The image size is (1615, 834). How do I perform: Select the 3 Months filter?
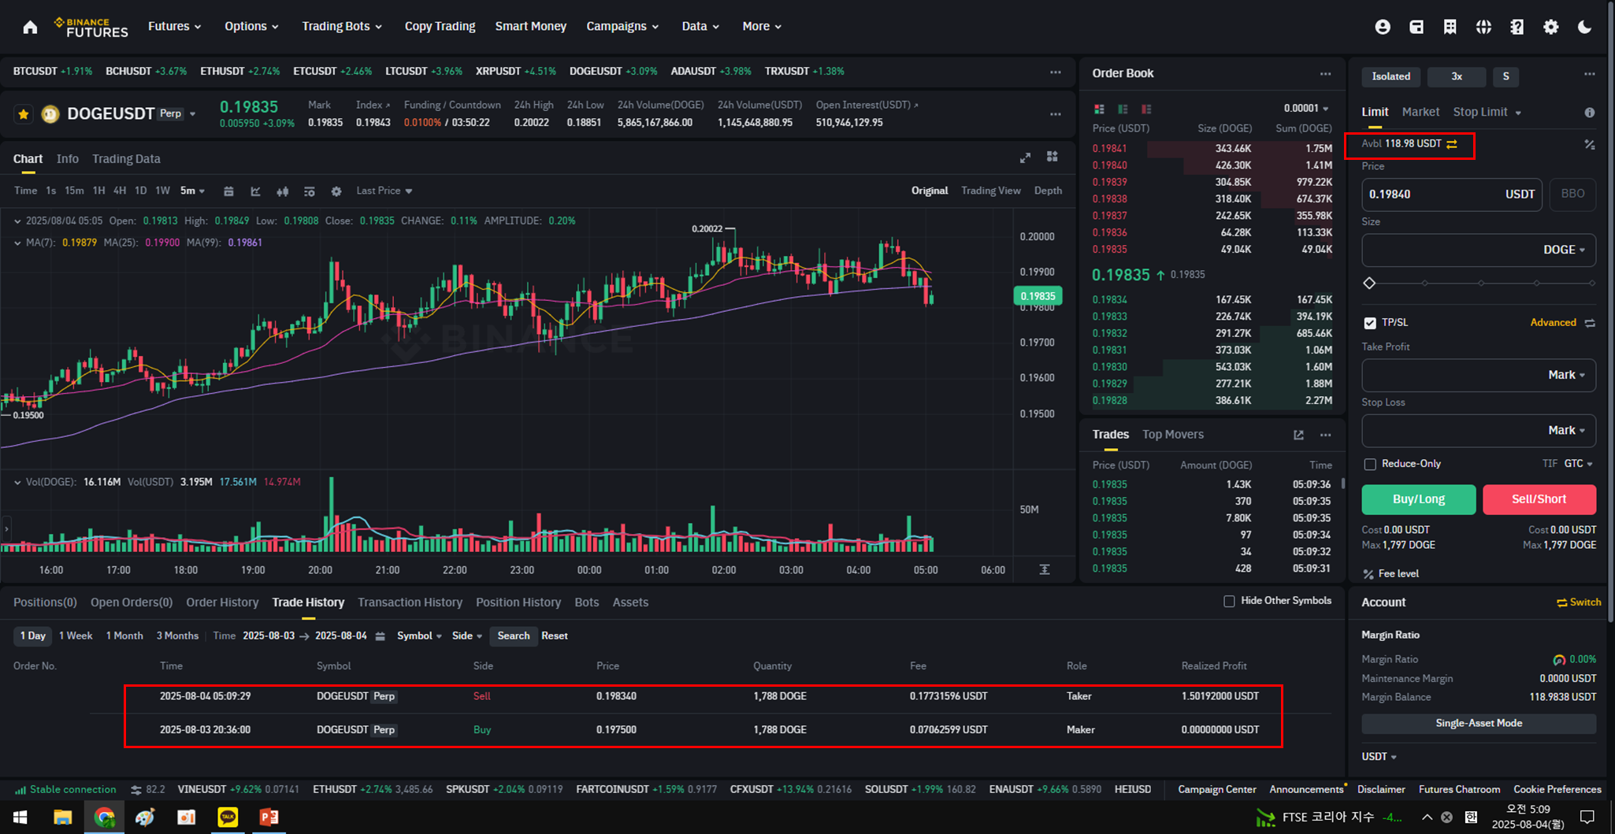tap(177, 636)
